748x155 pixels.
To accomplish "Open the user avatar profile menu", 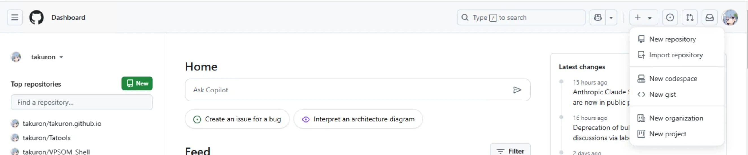I will (x=730, y=17).
